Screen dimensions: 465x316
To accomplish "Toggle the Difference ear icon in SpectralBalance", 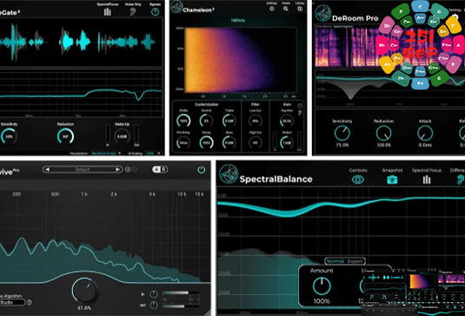I will [461, 179].
